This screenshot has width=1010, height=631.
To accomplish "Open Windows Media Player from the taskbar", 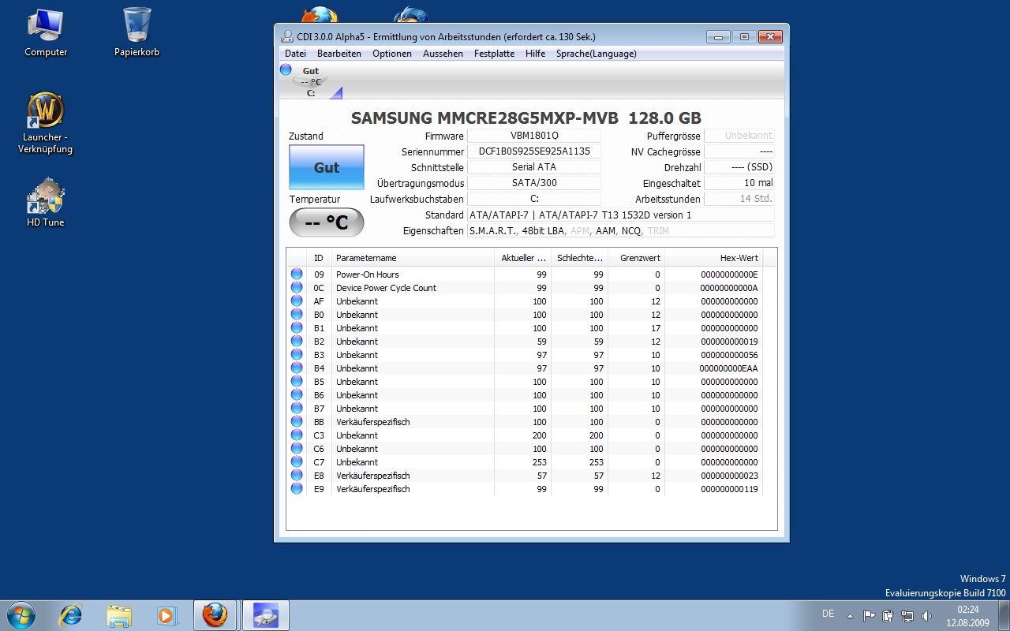I will (x=166, y=614).
